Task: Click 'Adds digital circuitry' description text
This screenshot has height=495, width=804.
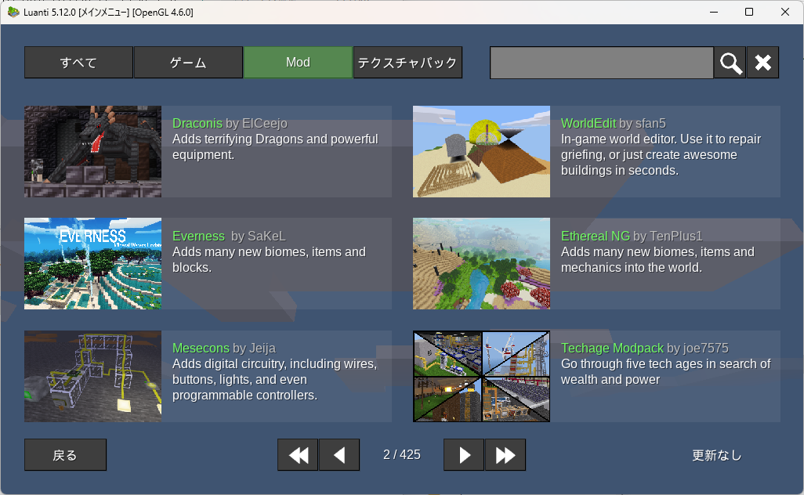Action: tap(275, 380)
